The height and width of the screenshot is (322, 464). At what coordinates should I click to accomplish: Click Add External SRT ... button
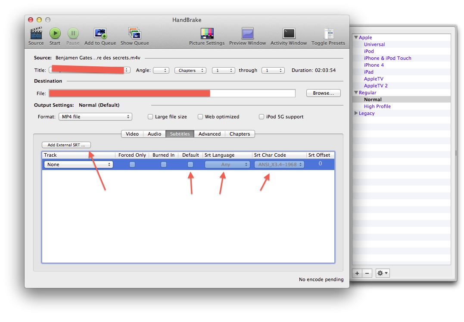66,145
